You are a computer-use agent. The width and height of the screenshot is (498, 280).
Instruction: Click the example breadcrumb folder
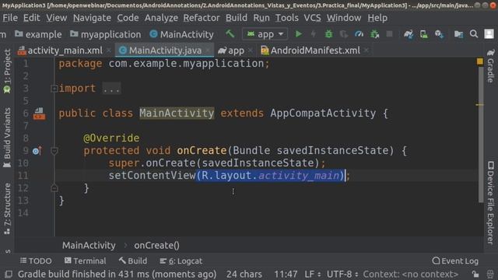tap(38, 34)
